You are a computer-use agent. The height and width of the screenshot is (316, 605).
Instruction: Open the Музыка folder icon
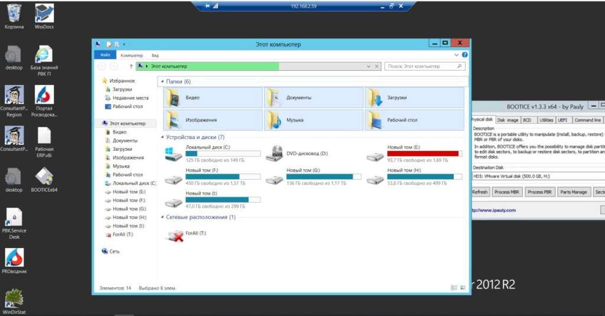[x=274, y=120]
